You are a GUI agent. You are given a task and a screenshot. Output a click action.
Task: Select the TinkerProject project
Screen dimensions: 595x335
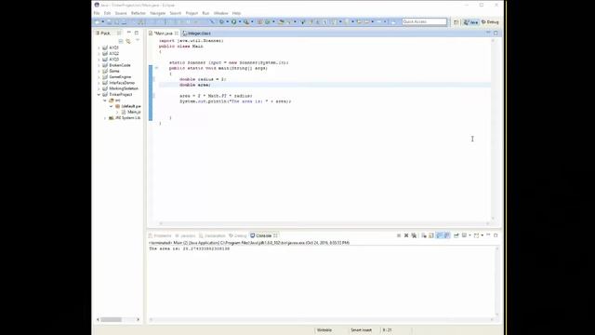tap(118, 94)
